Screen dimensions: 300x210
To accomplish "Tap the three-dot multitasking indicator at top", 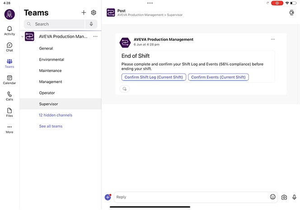I will click(x=150, y=3).
